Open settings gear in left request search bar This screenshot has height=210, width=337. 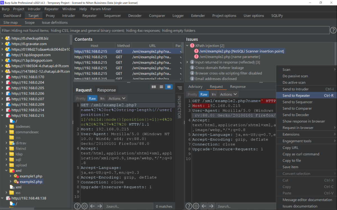click(x=85, y=206)
